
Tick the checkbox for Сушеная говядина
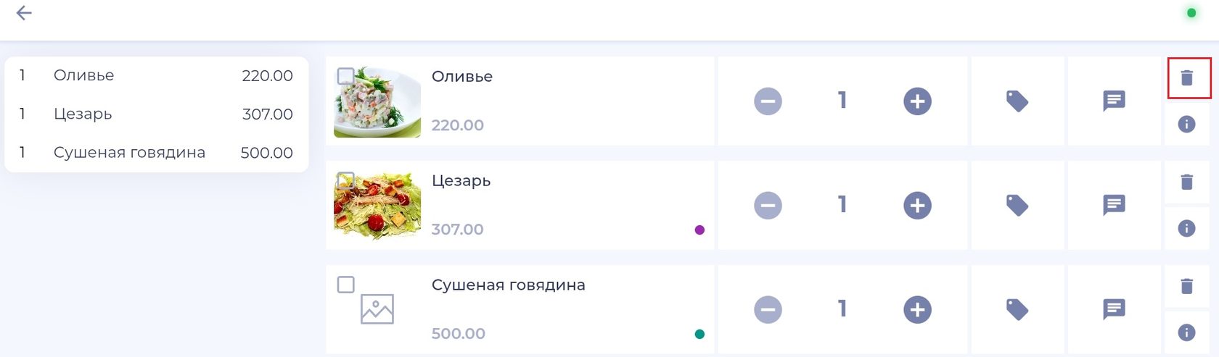346,285
